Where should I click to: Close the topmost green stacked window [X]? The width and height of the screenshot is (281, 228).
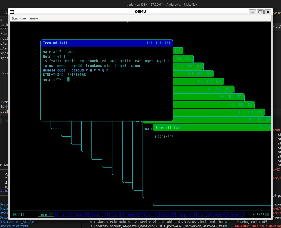pos(178,51)
